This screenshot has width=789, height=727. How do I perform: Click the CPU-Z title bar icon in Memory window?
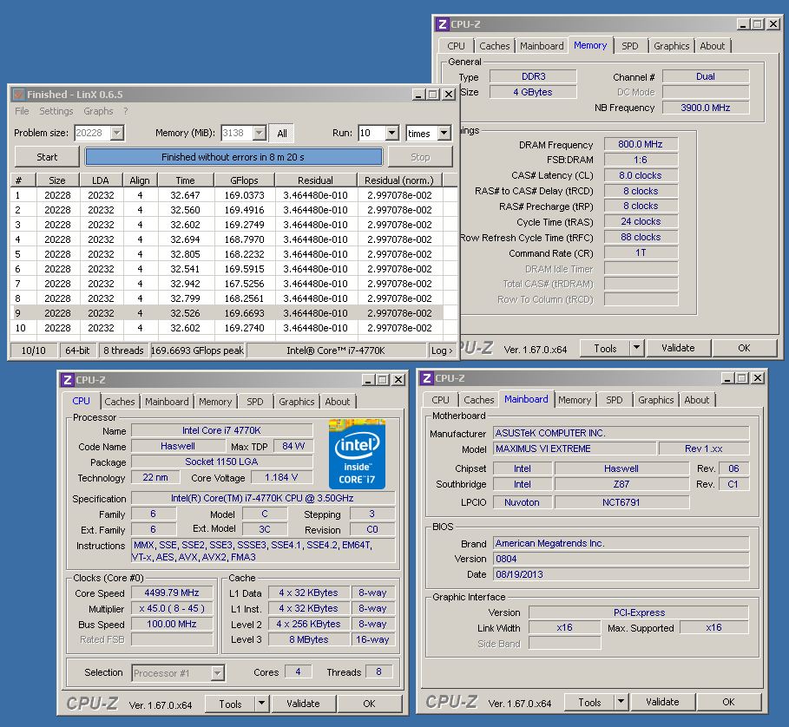point(442,25)
